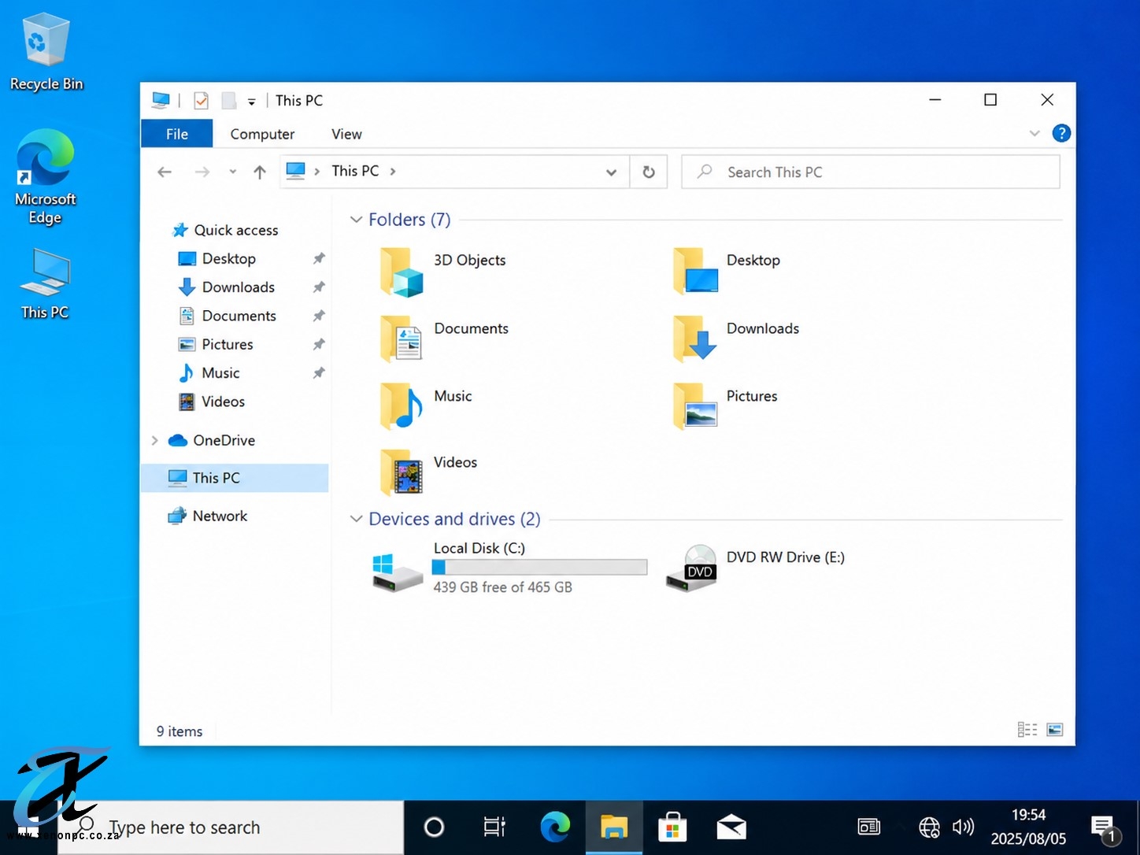The width and height of the screenshot is (1140, 855).
Task: Collapse the Folders (7) group
Action: coord(356,220)
